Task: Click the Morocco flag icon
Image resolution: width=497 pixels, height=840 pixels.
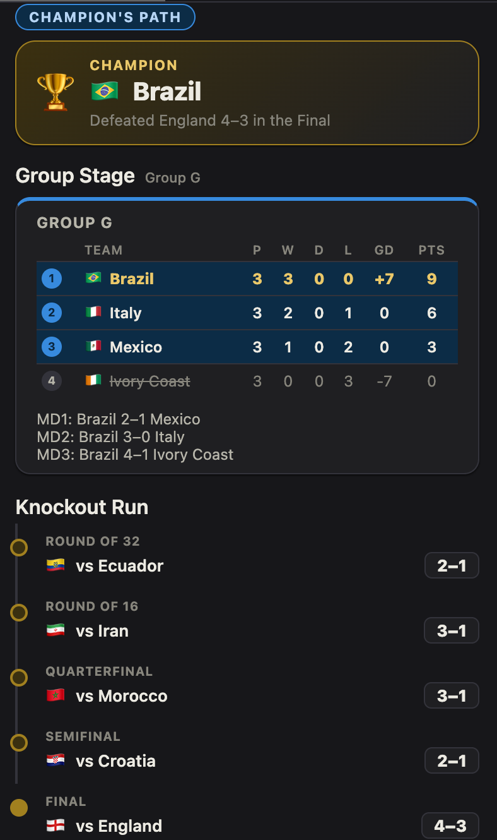Action: [x=56, y=695]
